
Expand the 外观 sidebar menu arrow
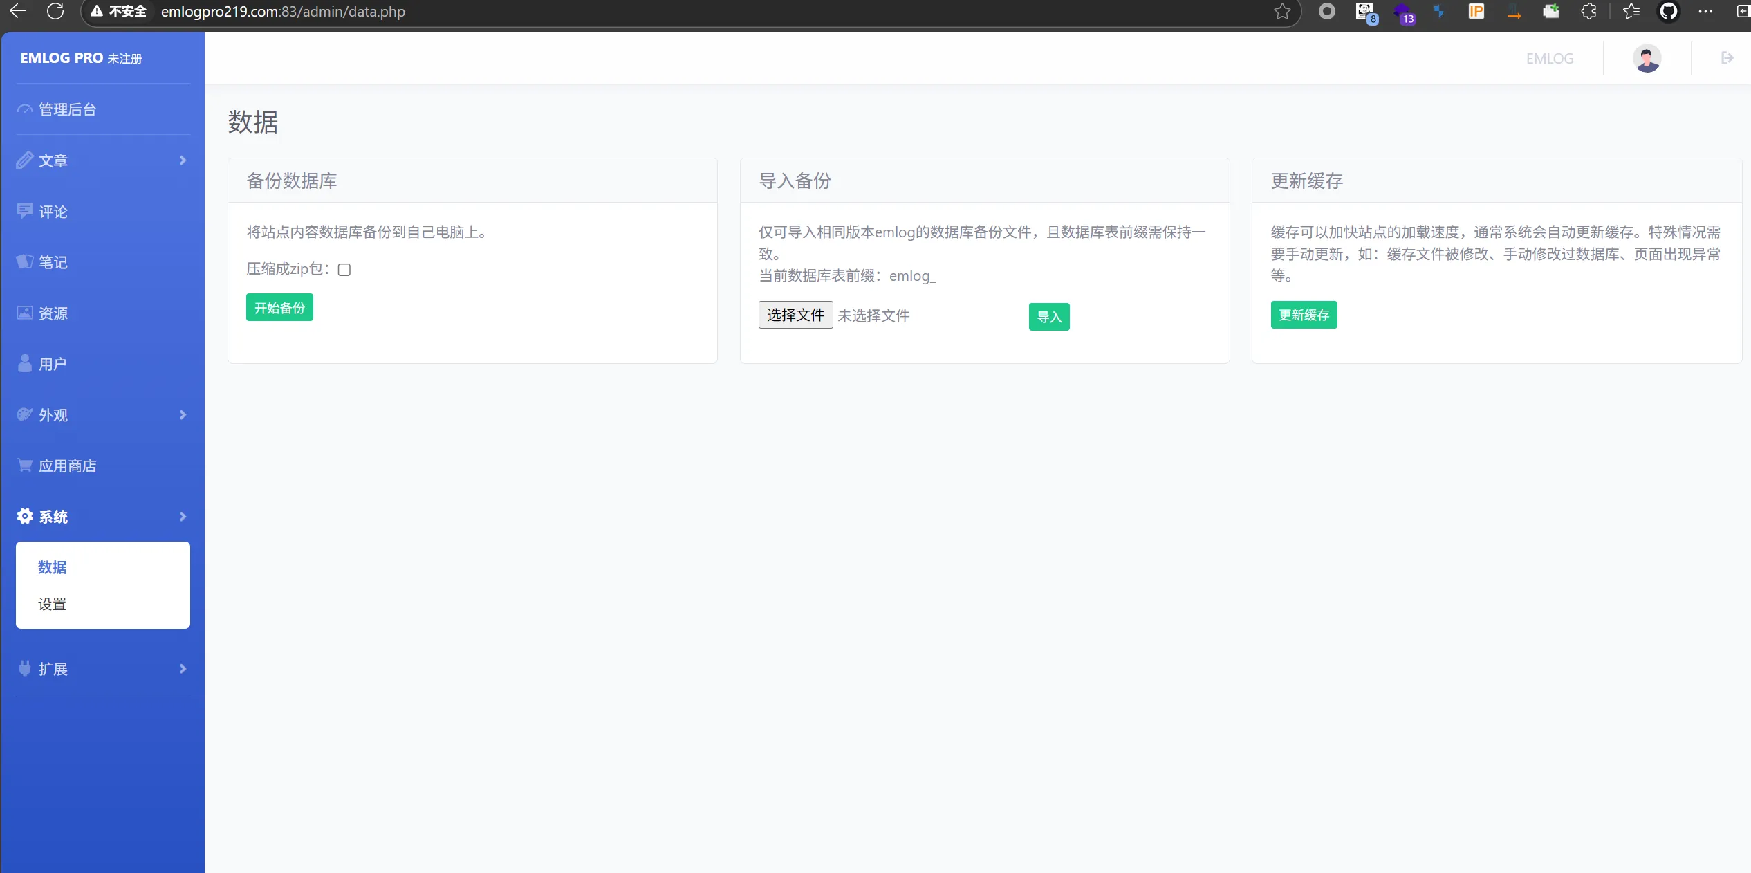(183, 415)
